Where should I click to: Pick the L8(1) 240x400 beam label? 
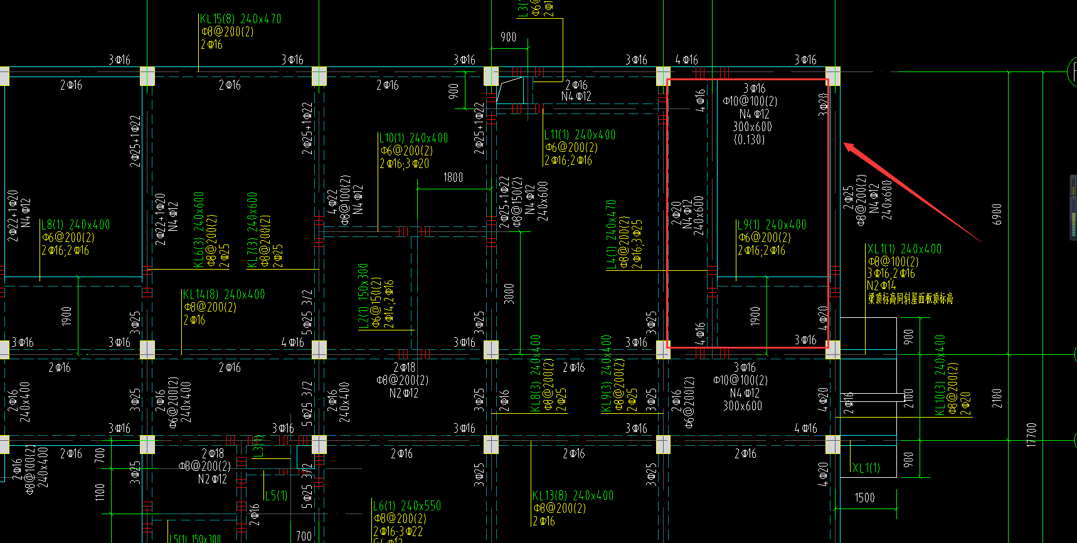click(x=76, y=224)
